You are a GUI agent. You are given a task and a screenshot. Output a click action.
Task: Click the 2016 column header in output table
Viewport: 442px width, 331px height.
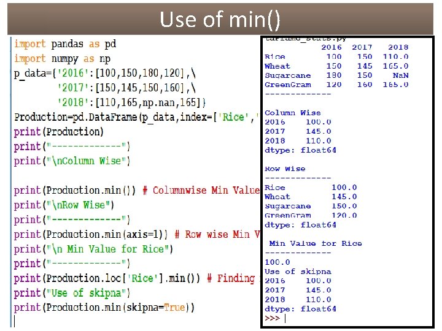point(331,47)
